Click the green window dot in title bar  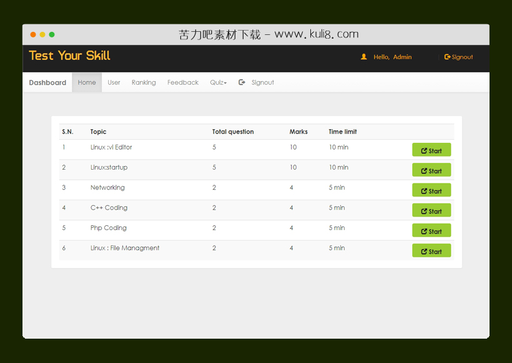click(52, 34)
